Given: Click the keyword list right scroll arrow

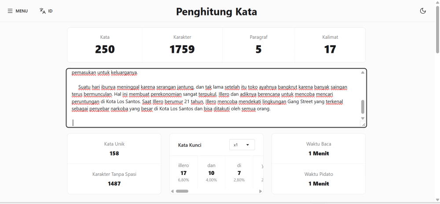Looking at the screenshot, I should click(x=260, y=191).
